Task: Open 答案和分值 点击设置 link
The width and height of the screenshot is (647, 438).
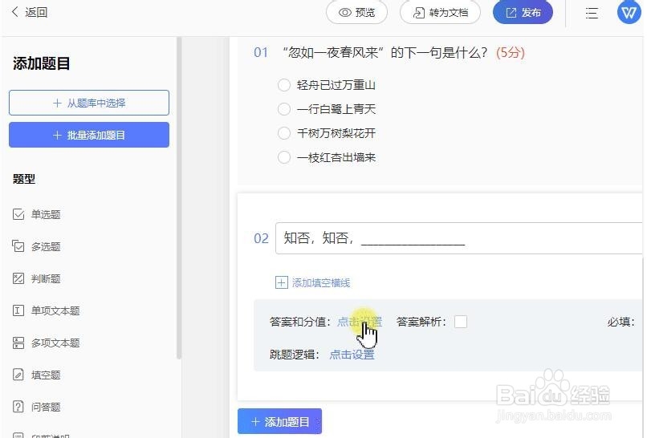Action: [x=360, y=322]
